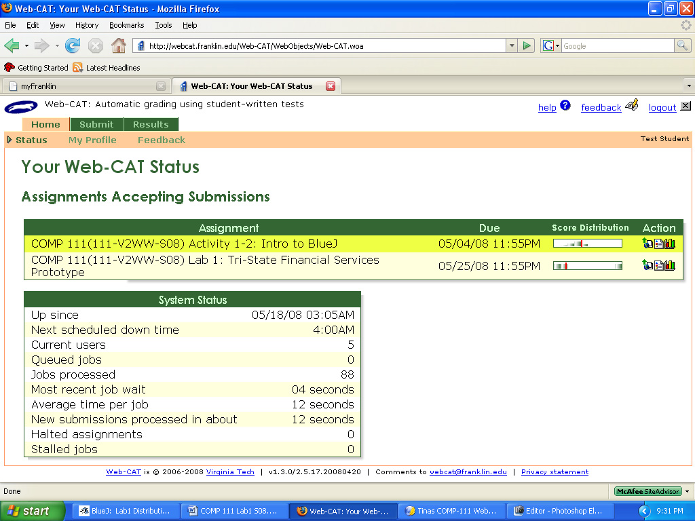
Task: Open the View menu
Action: click(57, 25)
